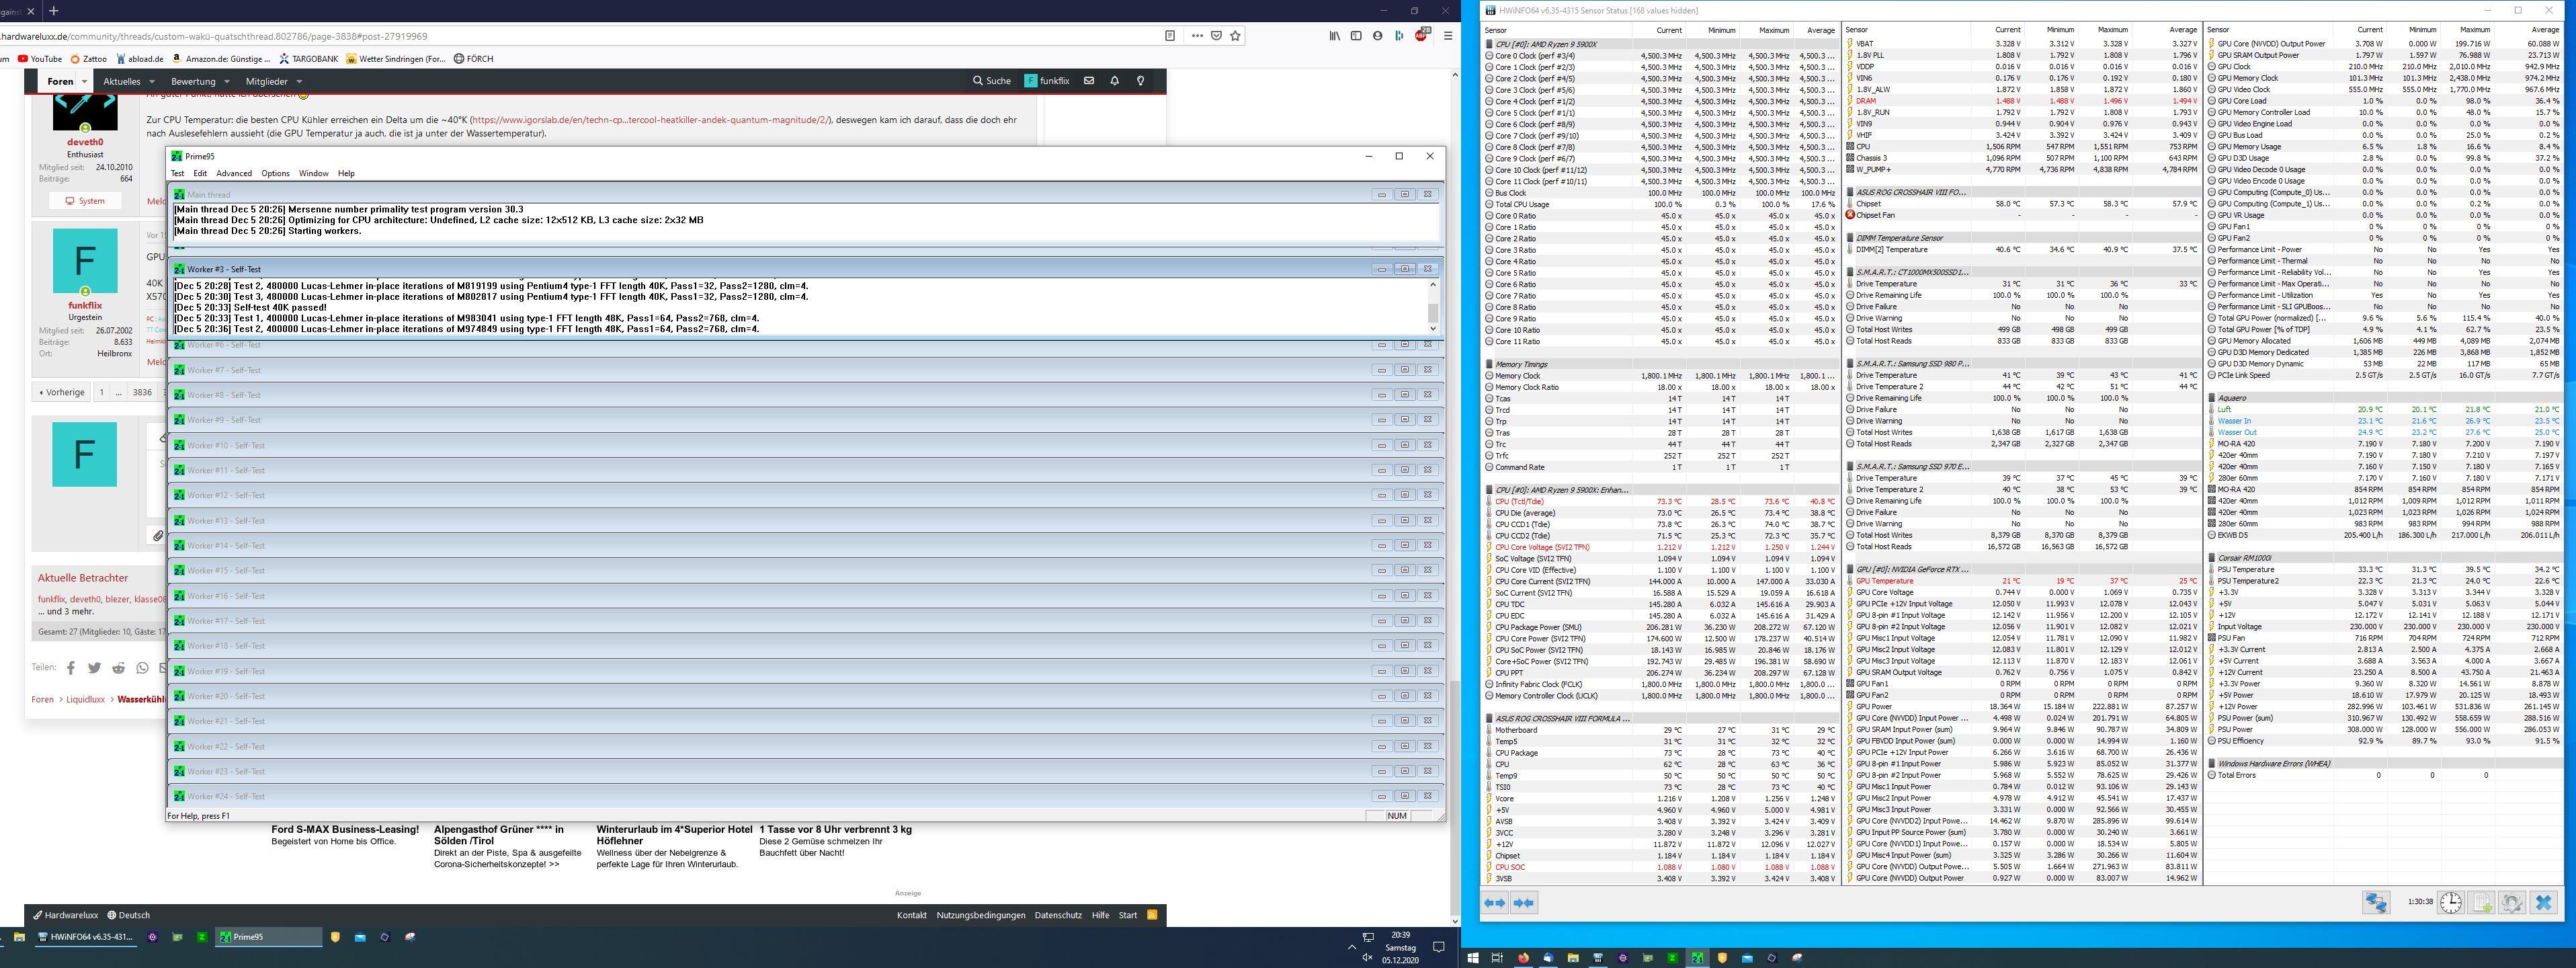Open Prime95 Test menu
This screenshot has height=968, width=2576.
point(177,173)
